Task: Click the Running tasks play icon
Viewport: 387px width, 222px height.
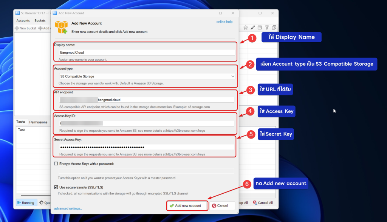Action: pyautogui.click(x=19, y=203)
